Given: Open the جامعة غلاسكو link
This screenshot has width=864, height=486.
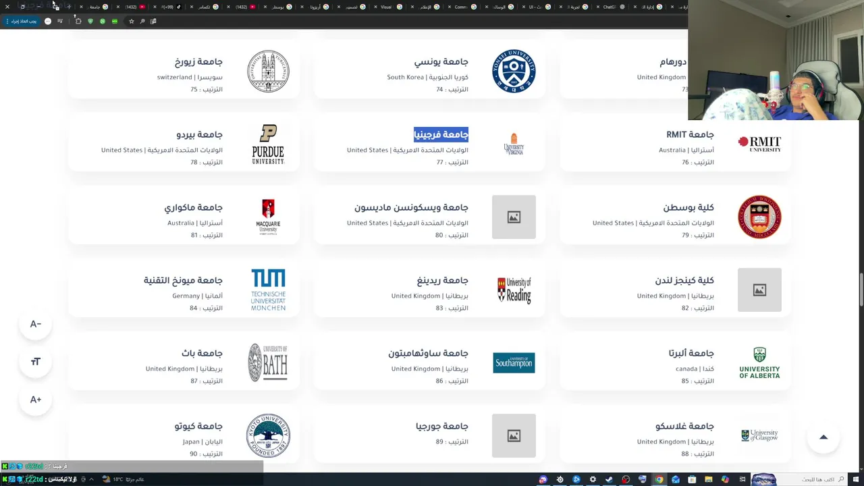Looking at the screenshot, I should click(x=684, y=427).
